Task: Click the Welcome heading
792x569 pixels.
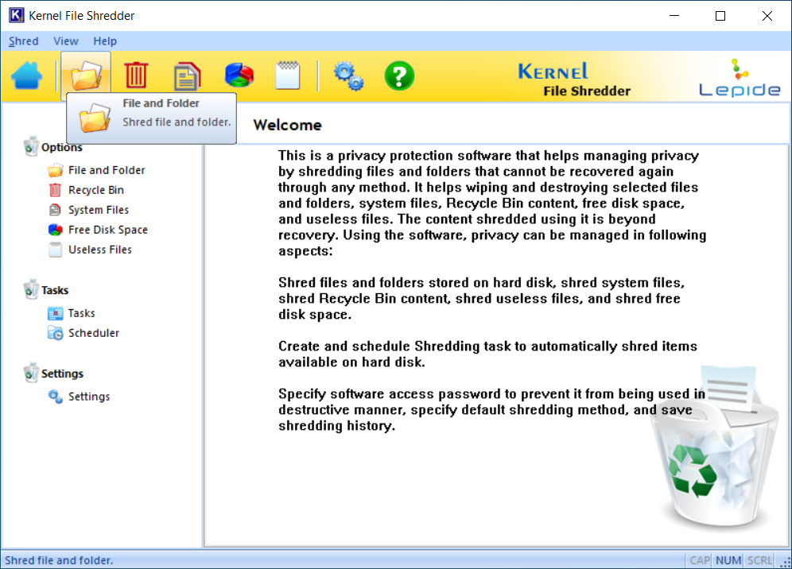Action: click(x=287, y=125)
